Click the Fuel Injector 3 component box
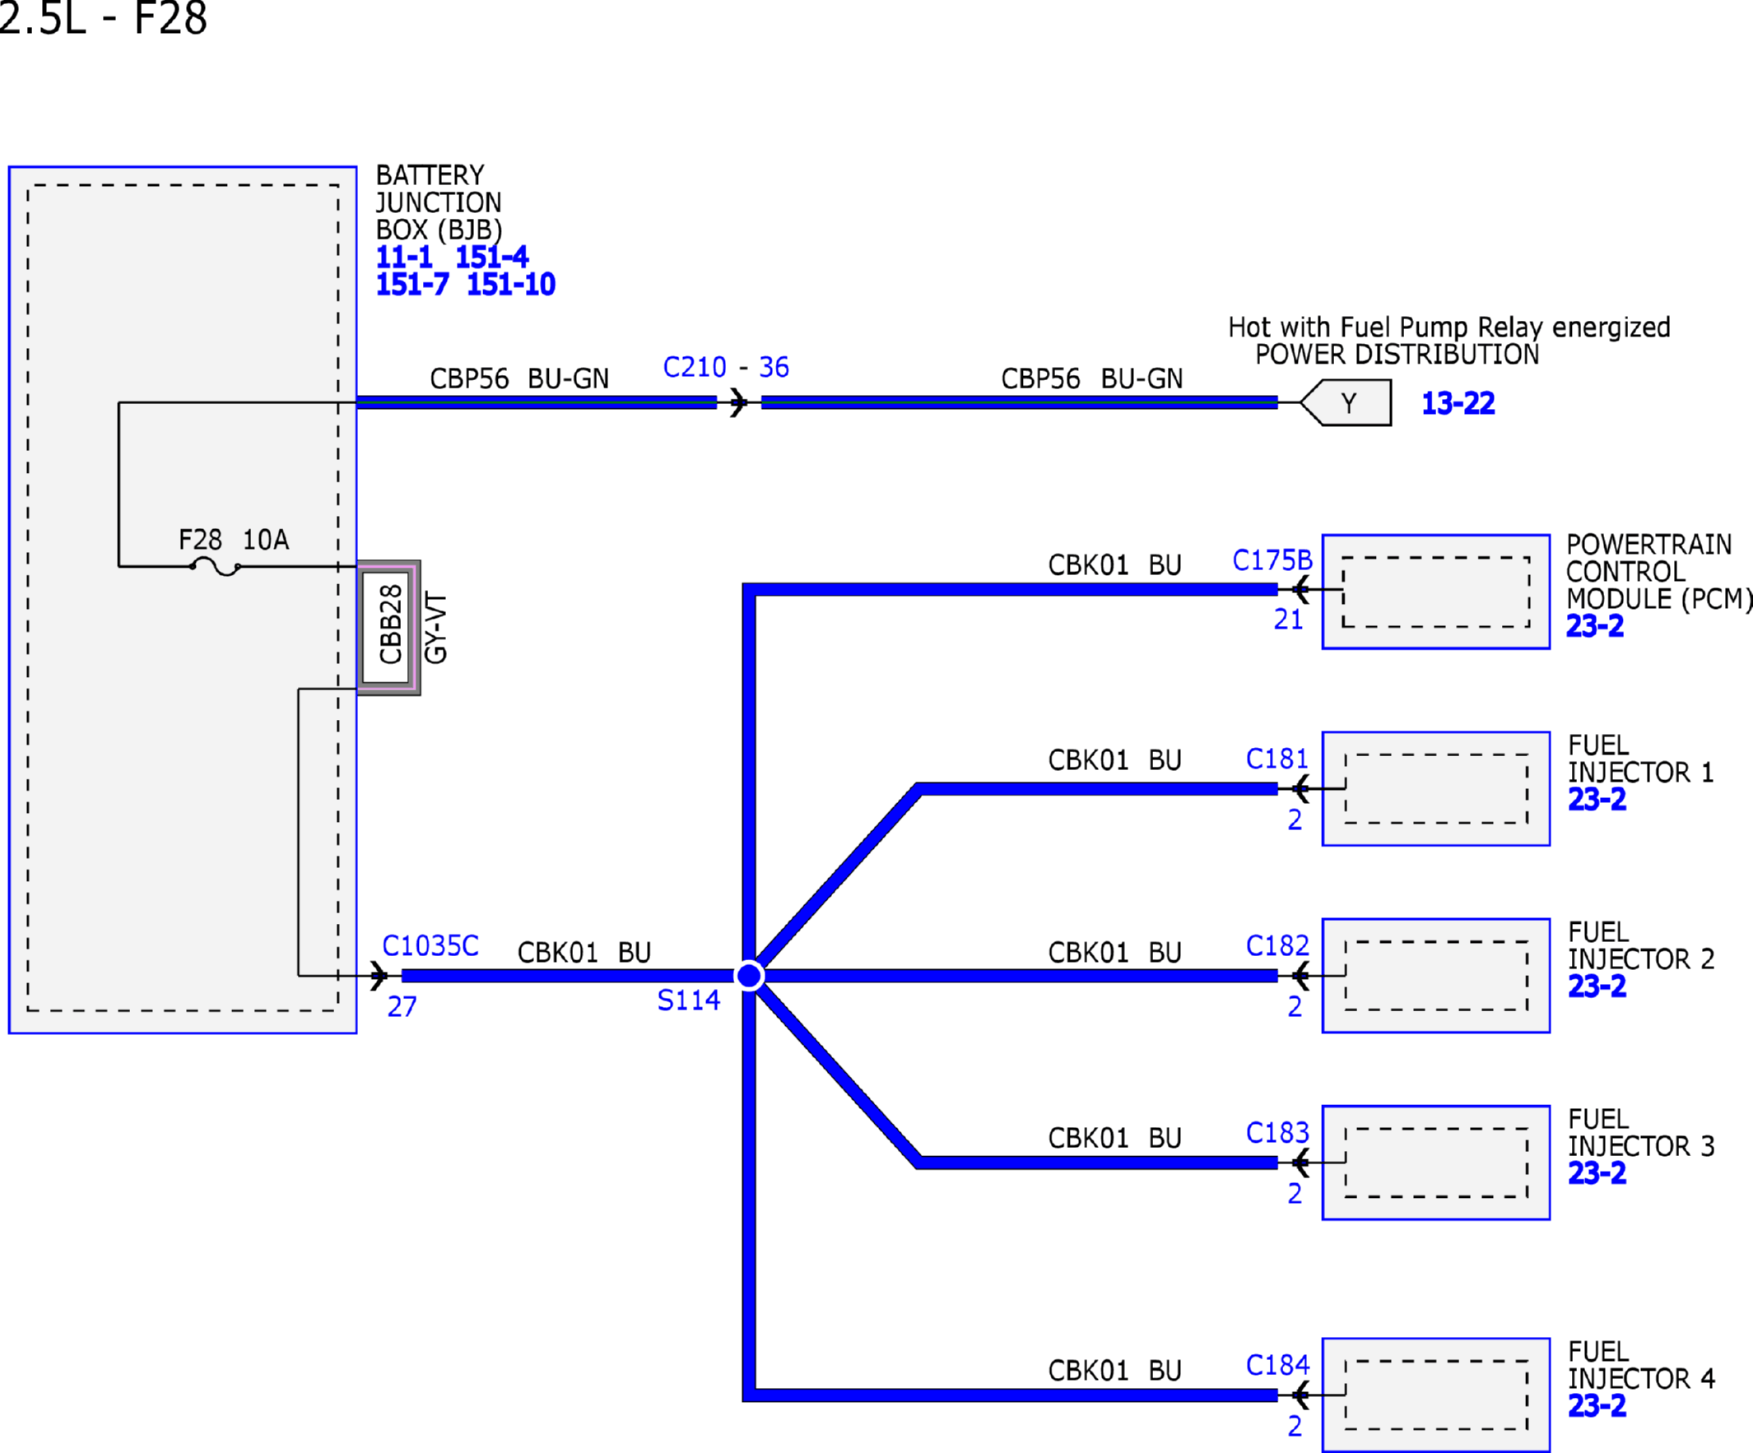The height and width of the screenshot is (1453, 1753). 1436,1163
